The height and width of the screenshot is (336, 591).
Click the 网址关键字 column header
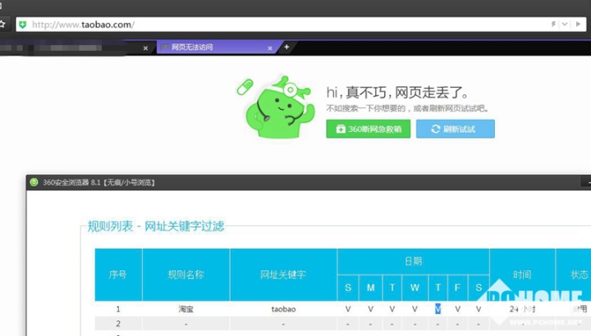pyautogui.click(x=283, y=275)
